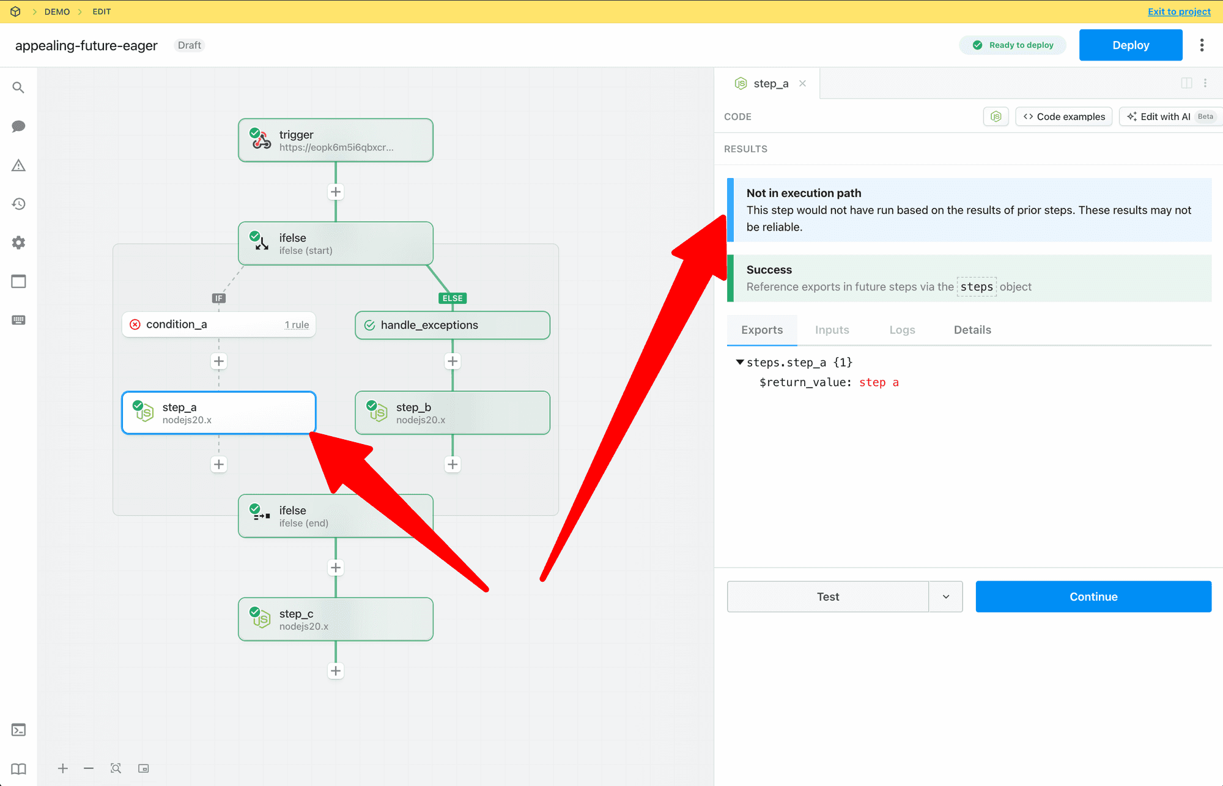Click the 1 rule link on condition_a
This screenshot has height=786, width=1223.
[297, 325]
